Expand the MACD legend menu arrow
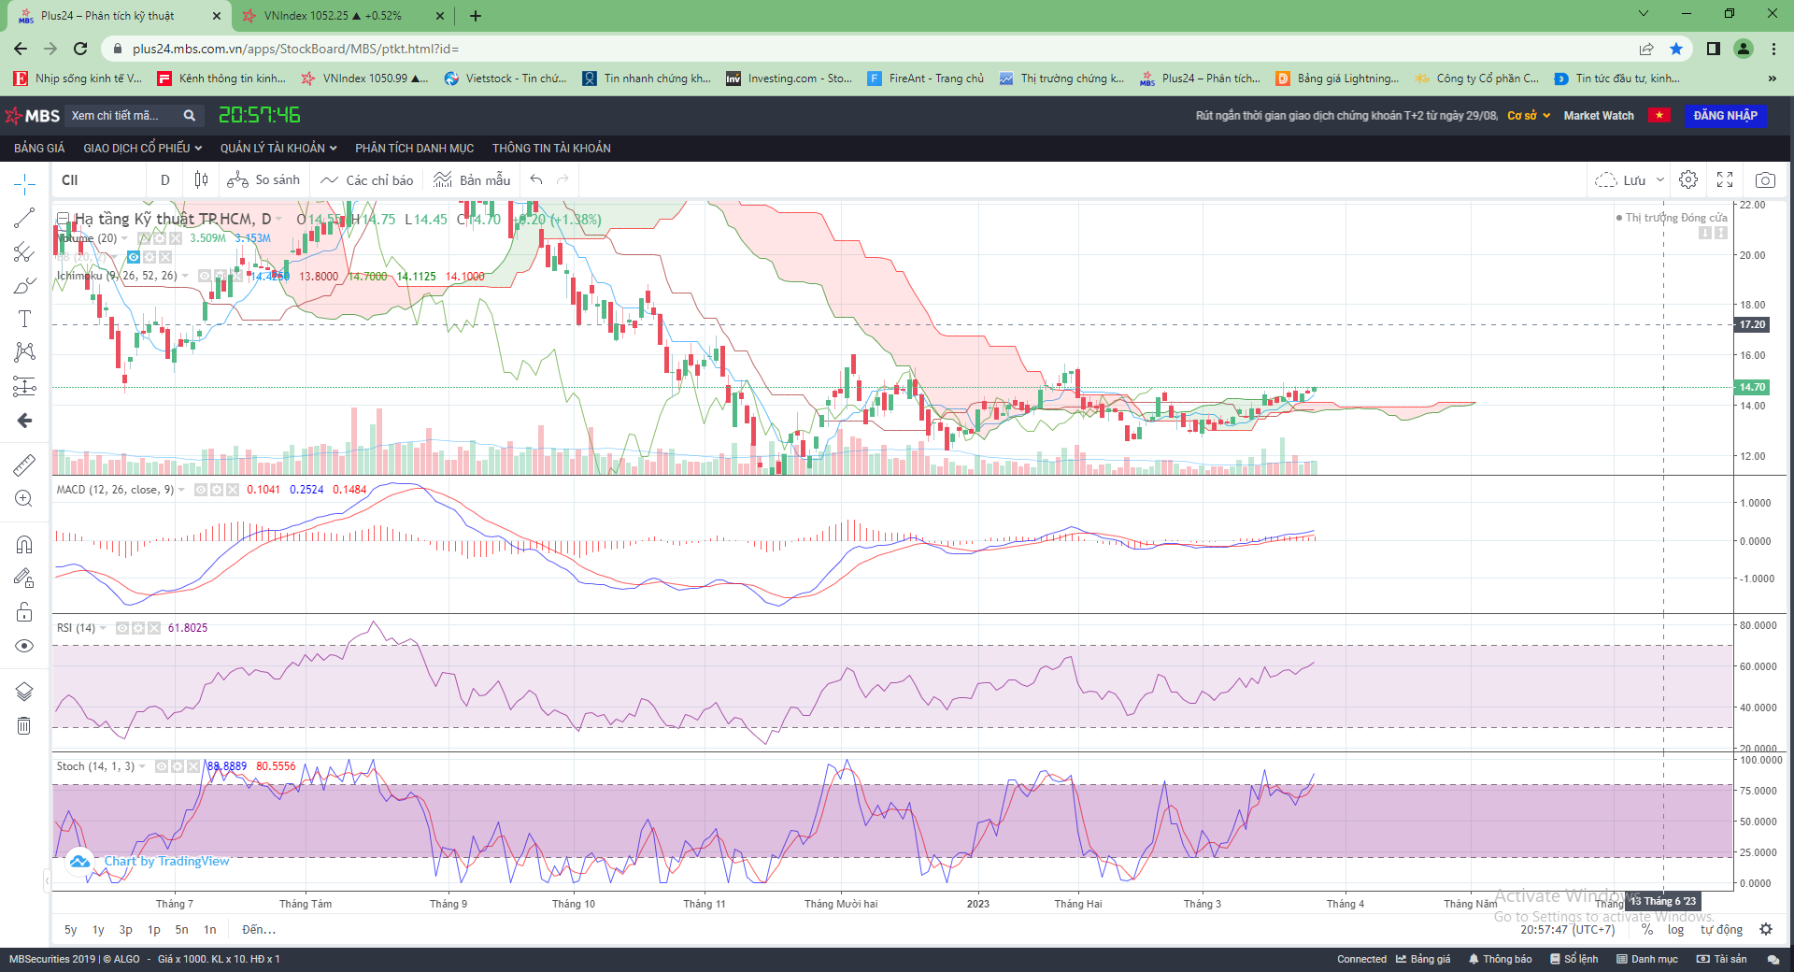The height and width of the screenshot is (972, 1794). point(181,490)
